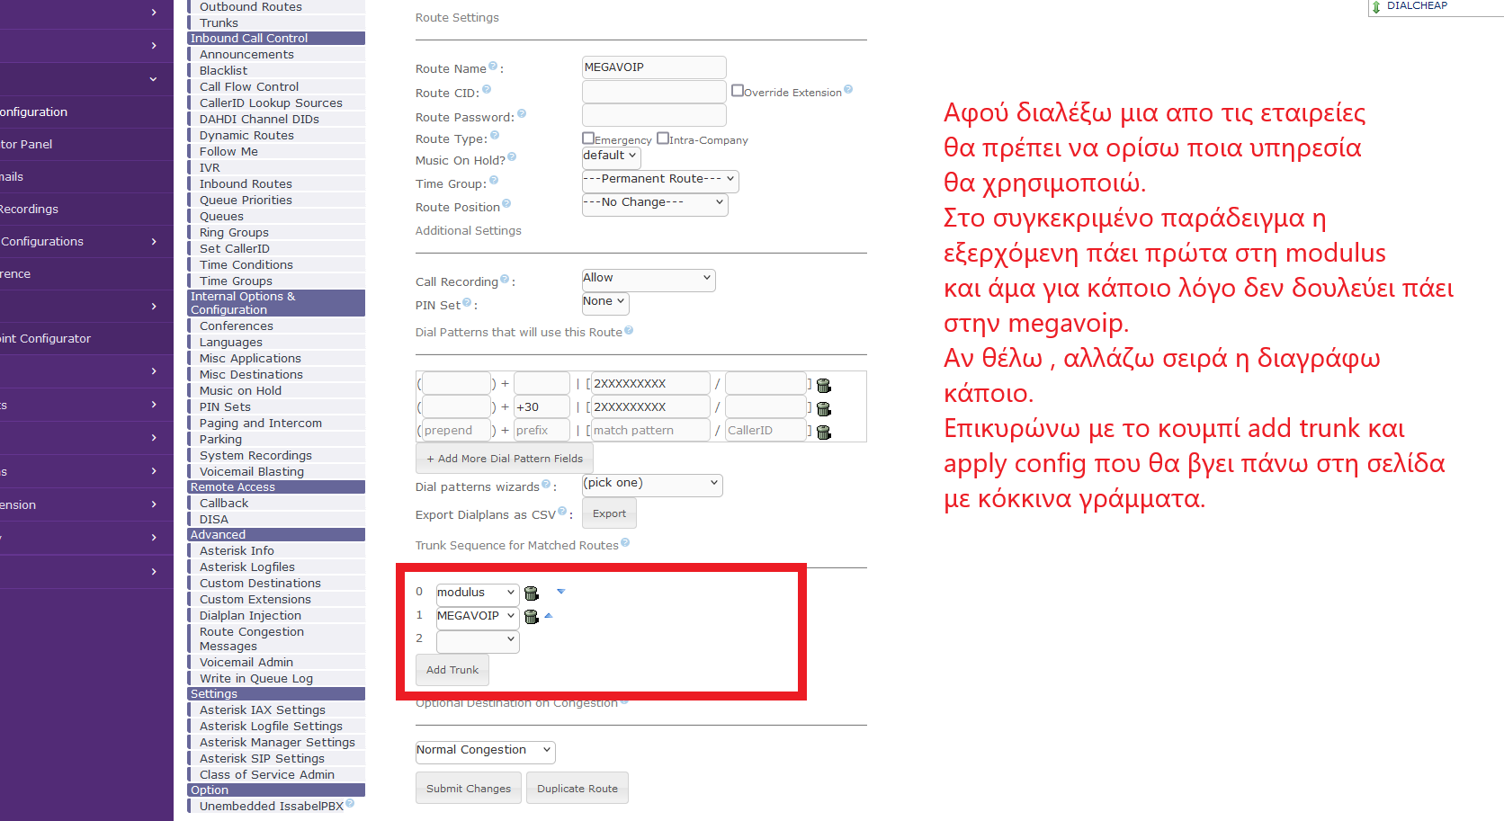Open the Normal Congestion destination dropdown
1504x821 pixels.
tap(484, 750)
